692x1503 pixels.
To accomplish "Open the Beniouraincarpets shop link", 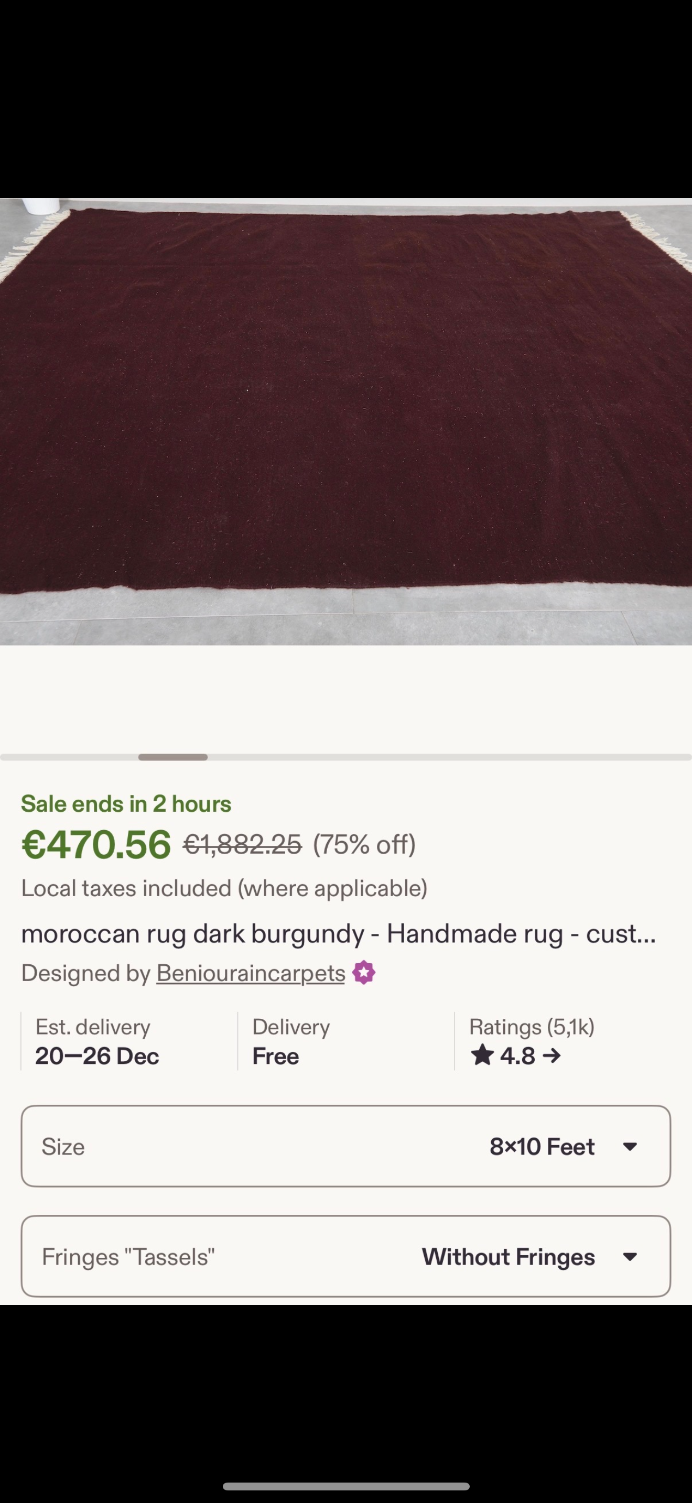I will click(250, 973).
